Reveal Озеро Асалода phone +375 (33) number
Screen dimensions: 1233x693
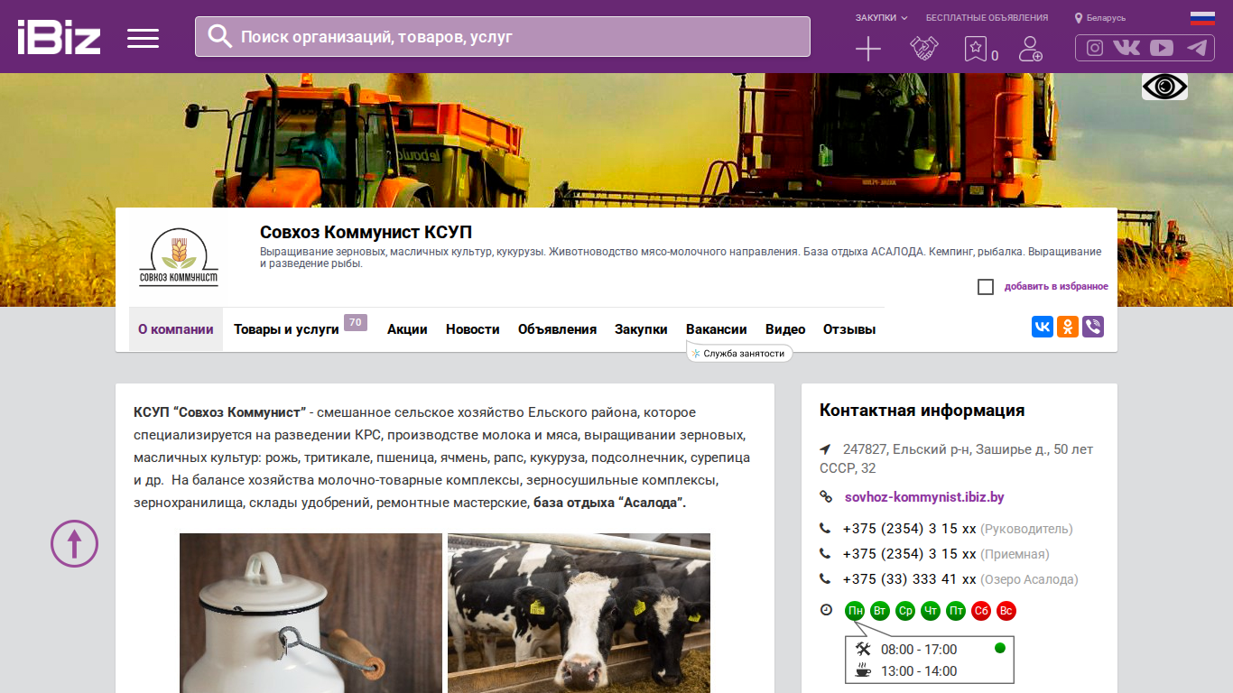910,579
